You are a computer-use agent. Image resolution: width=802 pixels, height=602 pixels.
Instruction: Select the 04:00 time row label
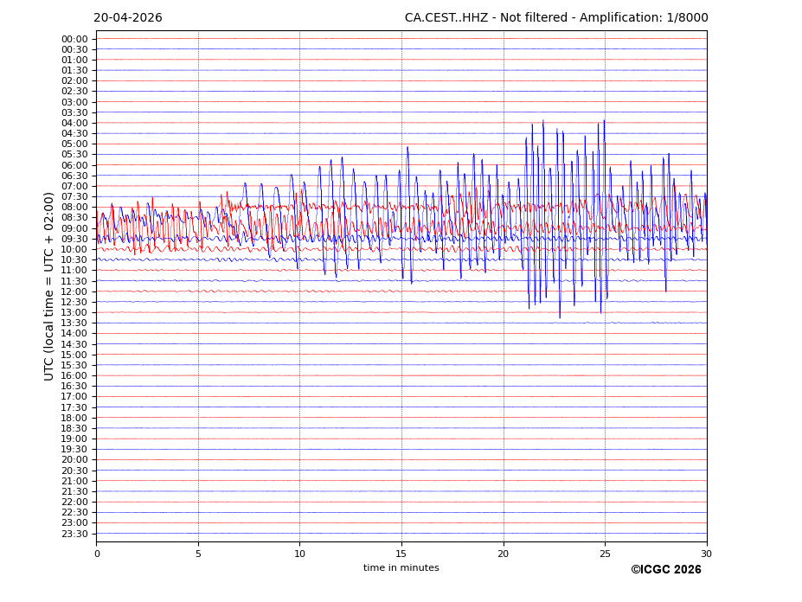tap(74, 123)
